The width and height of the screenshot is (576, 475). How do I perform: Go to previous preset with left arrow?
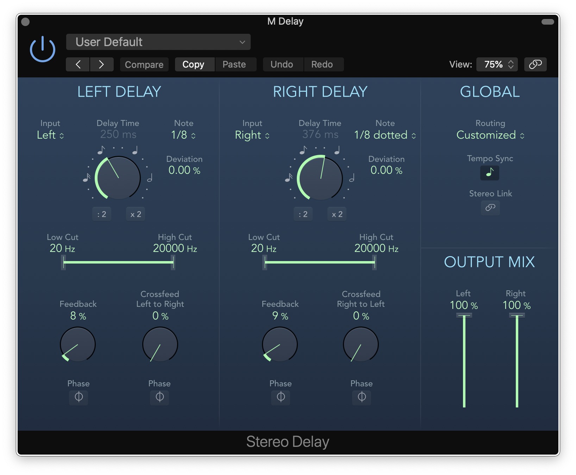pos(78,64)
